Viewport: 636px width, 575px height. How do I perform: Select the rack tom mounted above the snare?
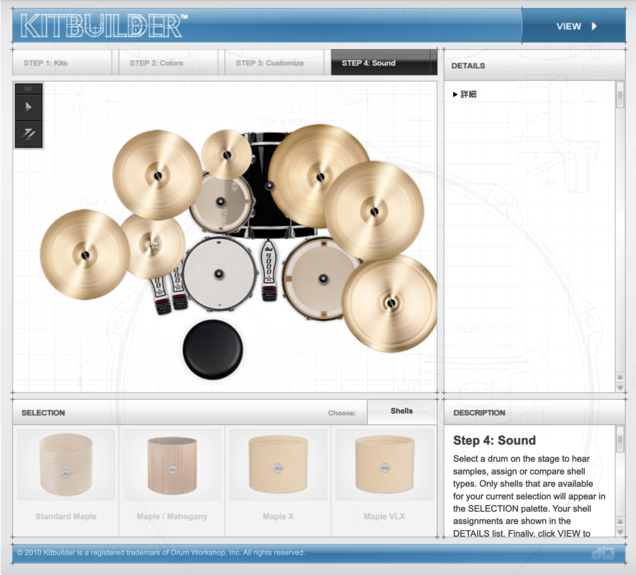coord(222,203)
